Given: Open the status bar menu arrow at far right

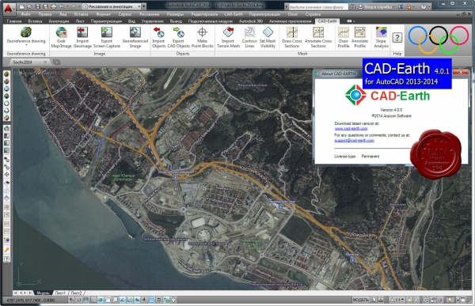Looking at the screenshot, I should (x=458, y=300).
